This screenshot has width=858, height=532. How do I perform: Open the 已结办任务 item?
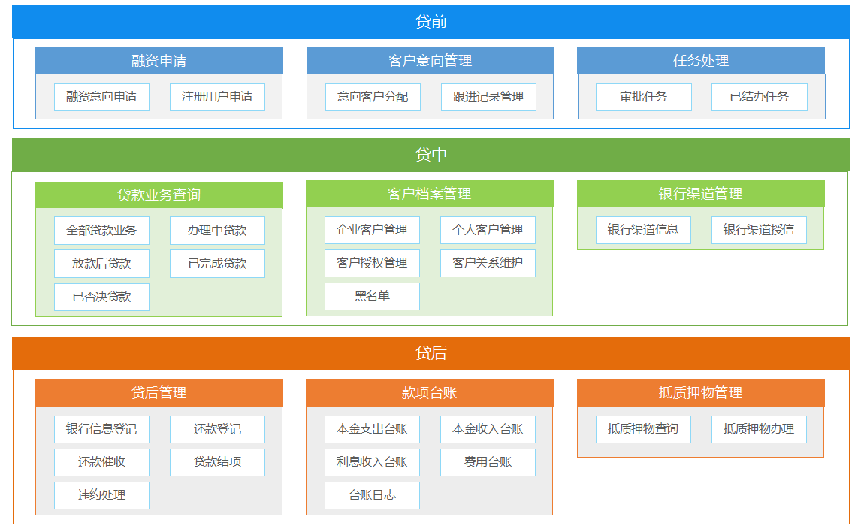tap(759, 97)
